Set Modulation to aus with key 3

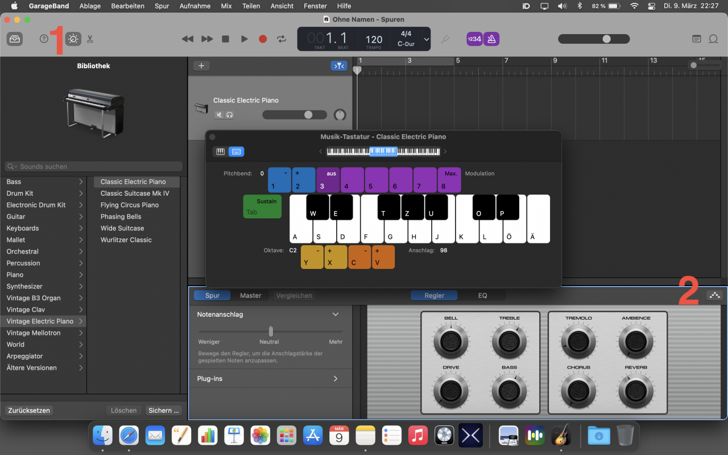[328, 180]
